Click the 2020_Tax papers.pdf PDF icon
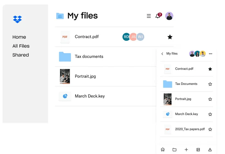 [168, 129]
